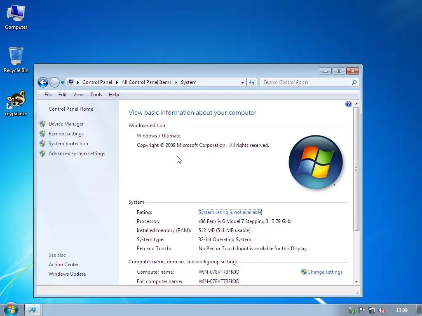Click the shield icon beside Remote settings

42,134
